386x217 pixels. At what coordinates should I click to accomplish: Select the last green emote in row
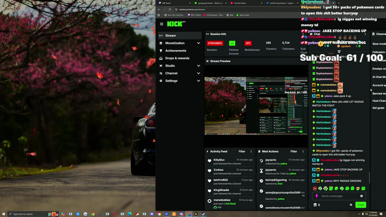[363, 188]
